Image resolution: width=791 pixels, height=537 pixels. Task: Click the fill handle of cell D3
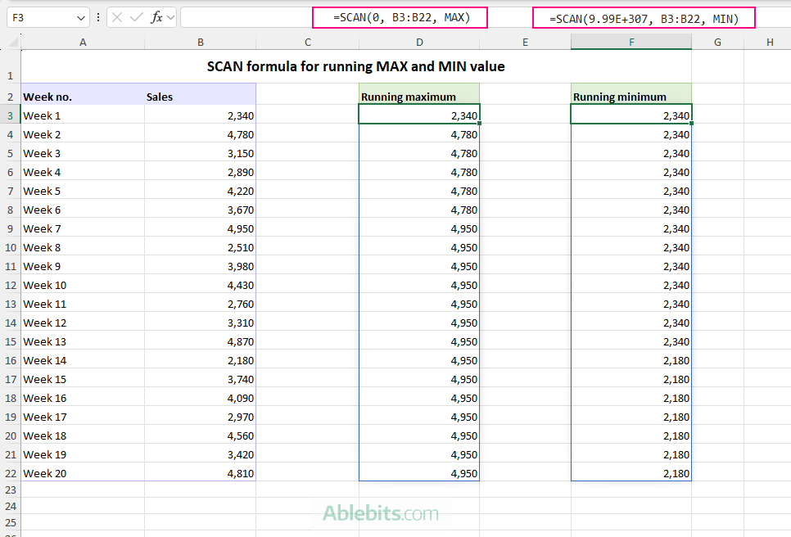pos(479,124)
